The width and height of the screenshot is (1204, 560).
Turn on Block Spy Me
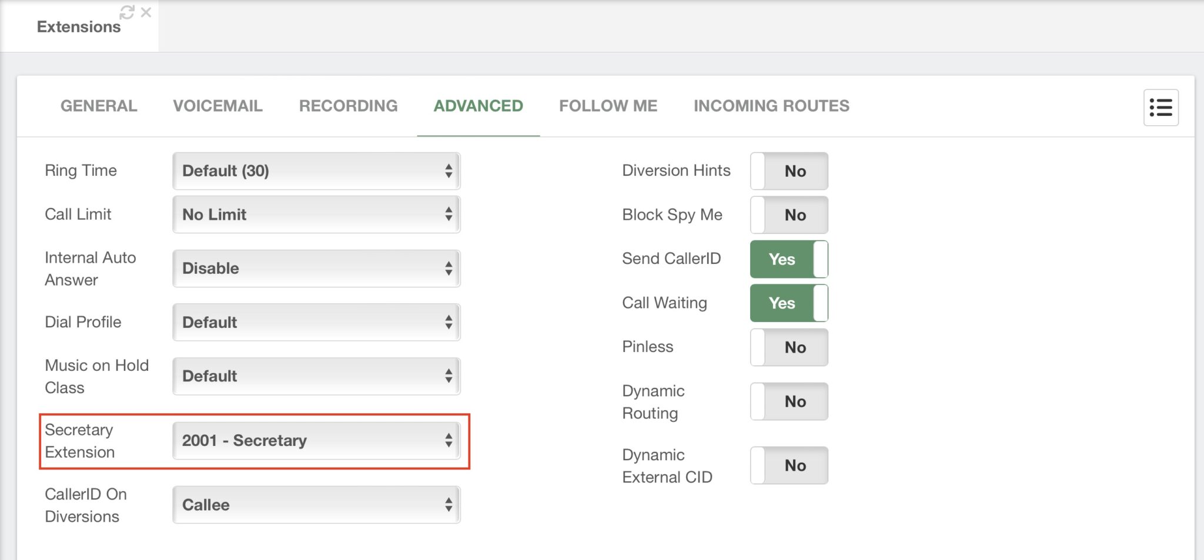(788, 215)
